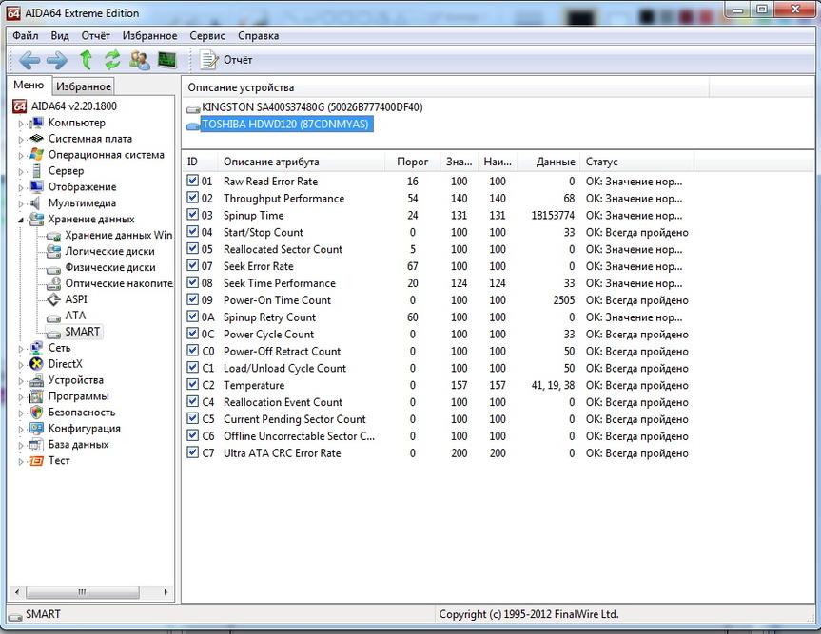Switch to the Избранное tab in side panel

[84, 86]
